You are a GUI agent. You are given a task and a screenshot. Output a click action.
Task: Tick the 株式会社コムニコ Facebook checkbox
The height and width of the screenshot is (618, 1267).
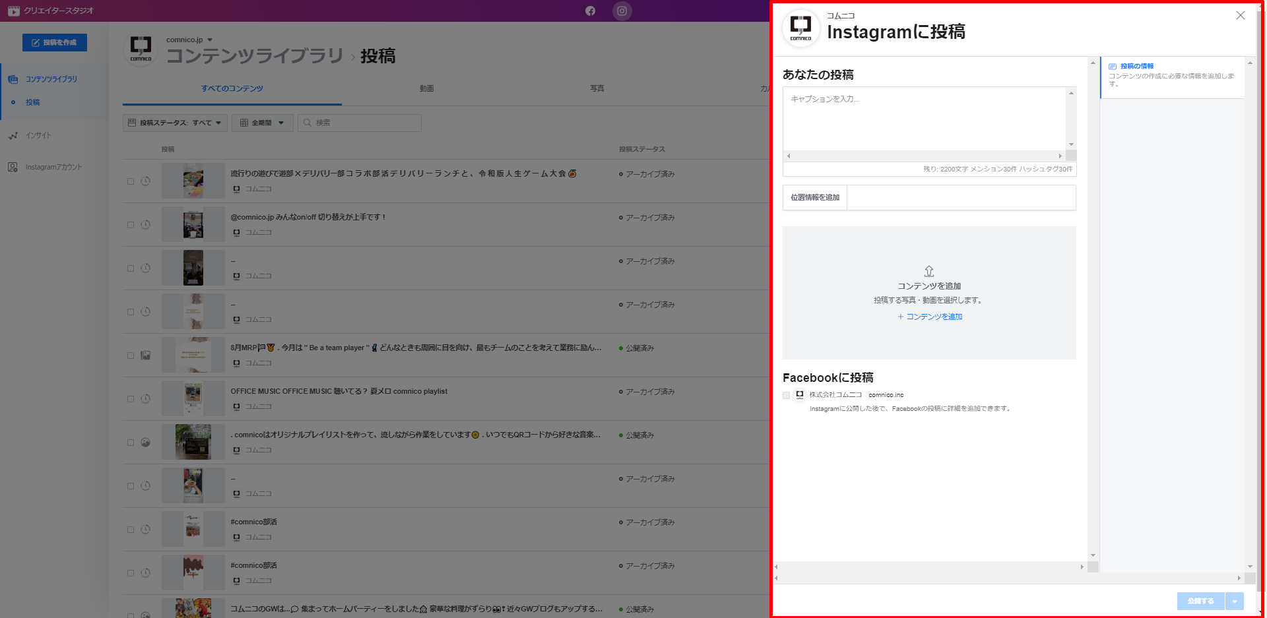click(786, 396)
